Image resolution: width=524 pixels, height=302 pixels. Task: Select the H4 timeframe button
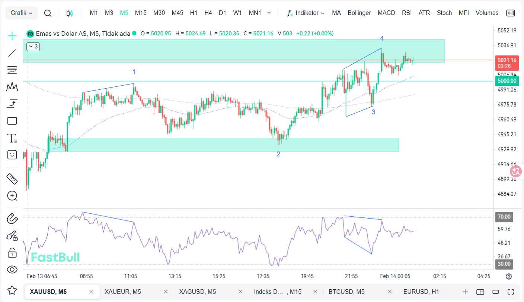tap(208, 13)
